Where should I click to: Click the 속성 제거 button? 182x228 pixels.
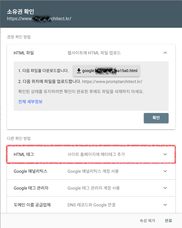(147, 221)
